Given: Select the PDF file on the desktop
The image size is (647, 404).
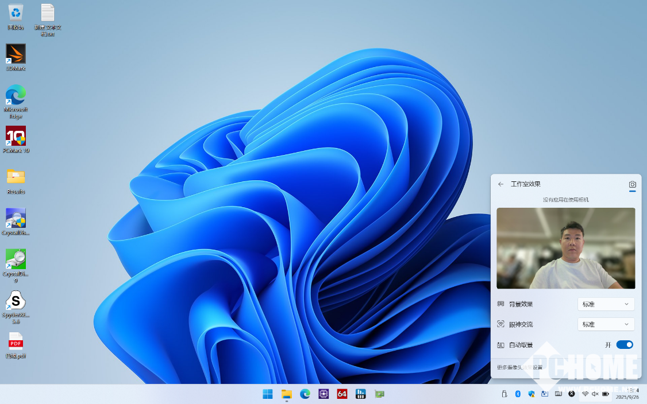Looking at the screenshot, I should click(16, 342).
